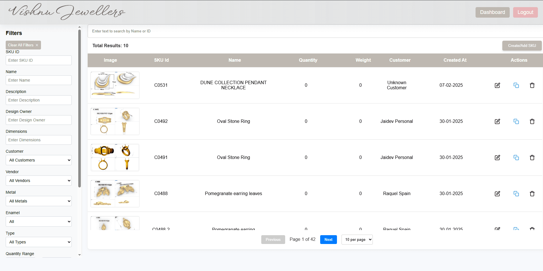The height and width of the screenshot is (271, 543).
Task: Delete the C0488 Raquel Spain row
Action: click(x=532, y=194)
